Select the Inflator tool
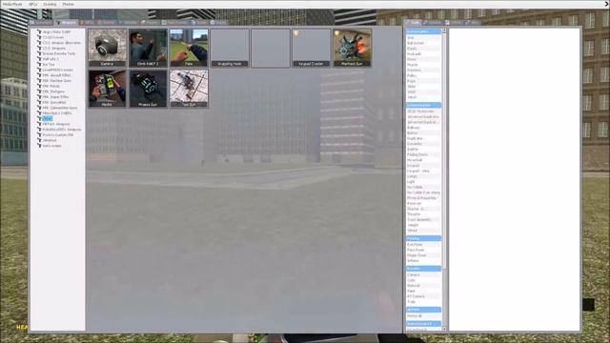 [423, 261]
